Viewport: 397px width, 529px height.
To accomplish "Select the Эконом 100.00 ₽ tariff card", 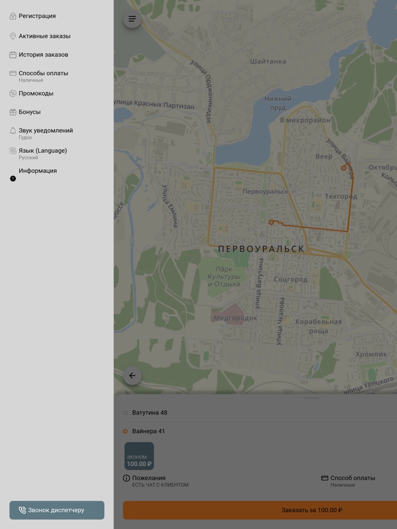I will (139, 456).
